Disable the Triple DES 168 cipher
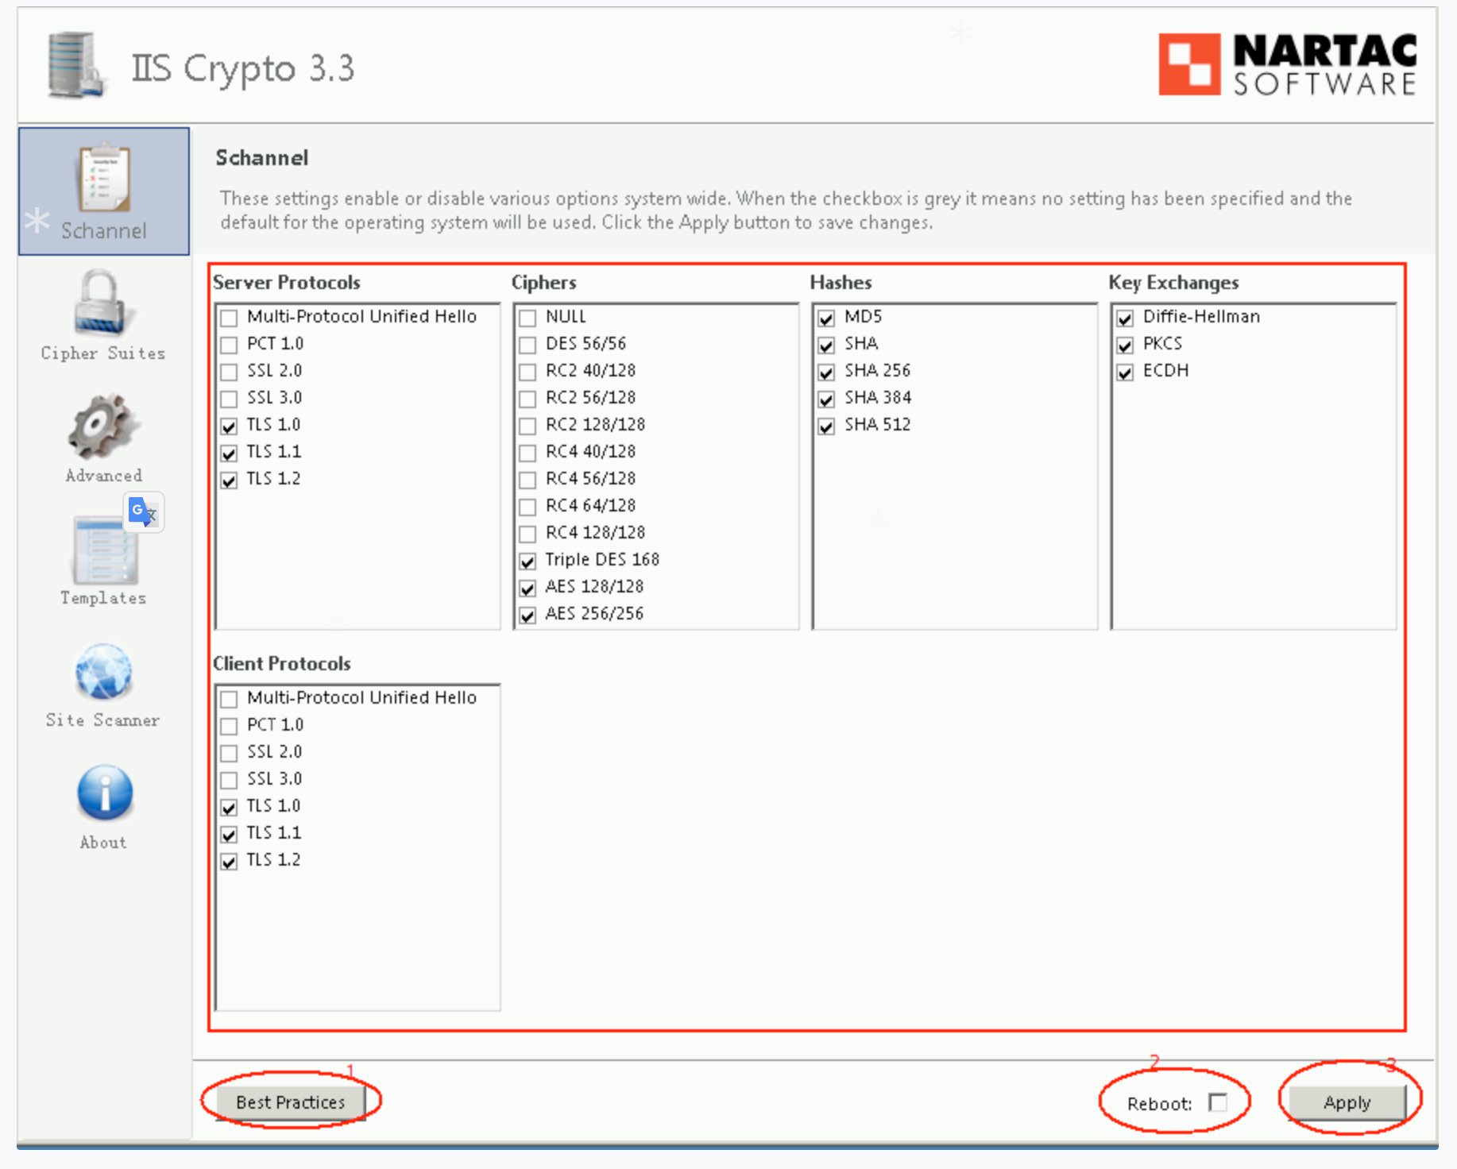Image resolution: width=1457 pixels, height=1169 pixels. coord(528,561)
